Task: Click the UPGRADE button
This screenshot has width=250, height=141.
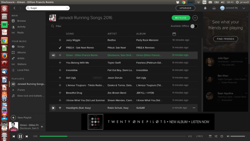Action: 186,8
